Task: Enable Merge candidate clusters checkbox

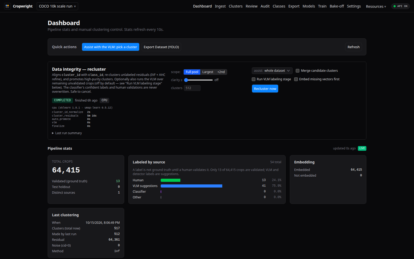Action: coord(298,71)
